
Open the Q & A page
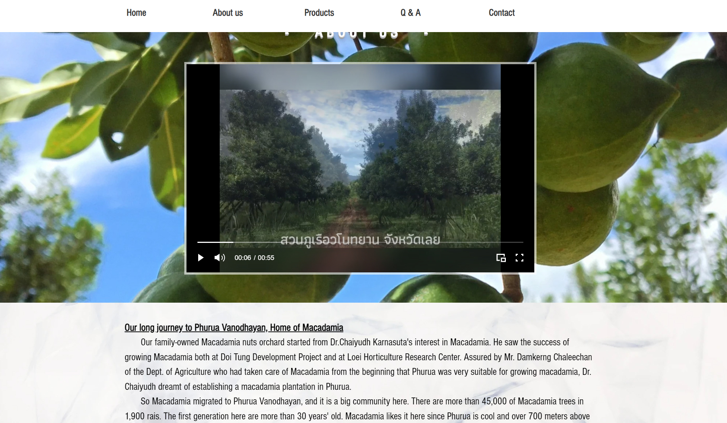411,13
